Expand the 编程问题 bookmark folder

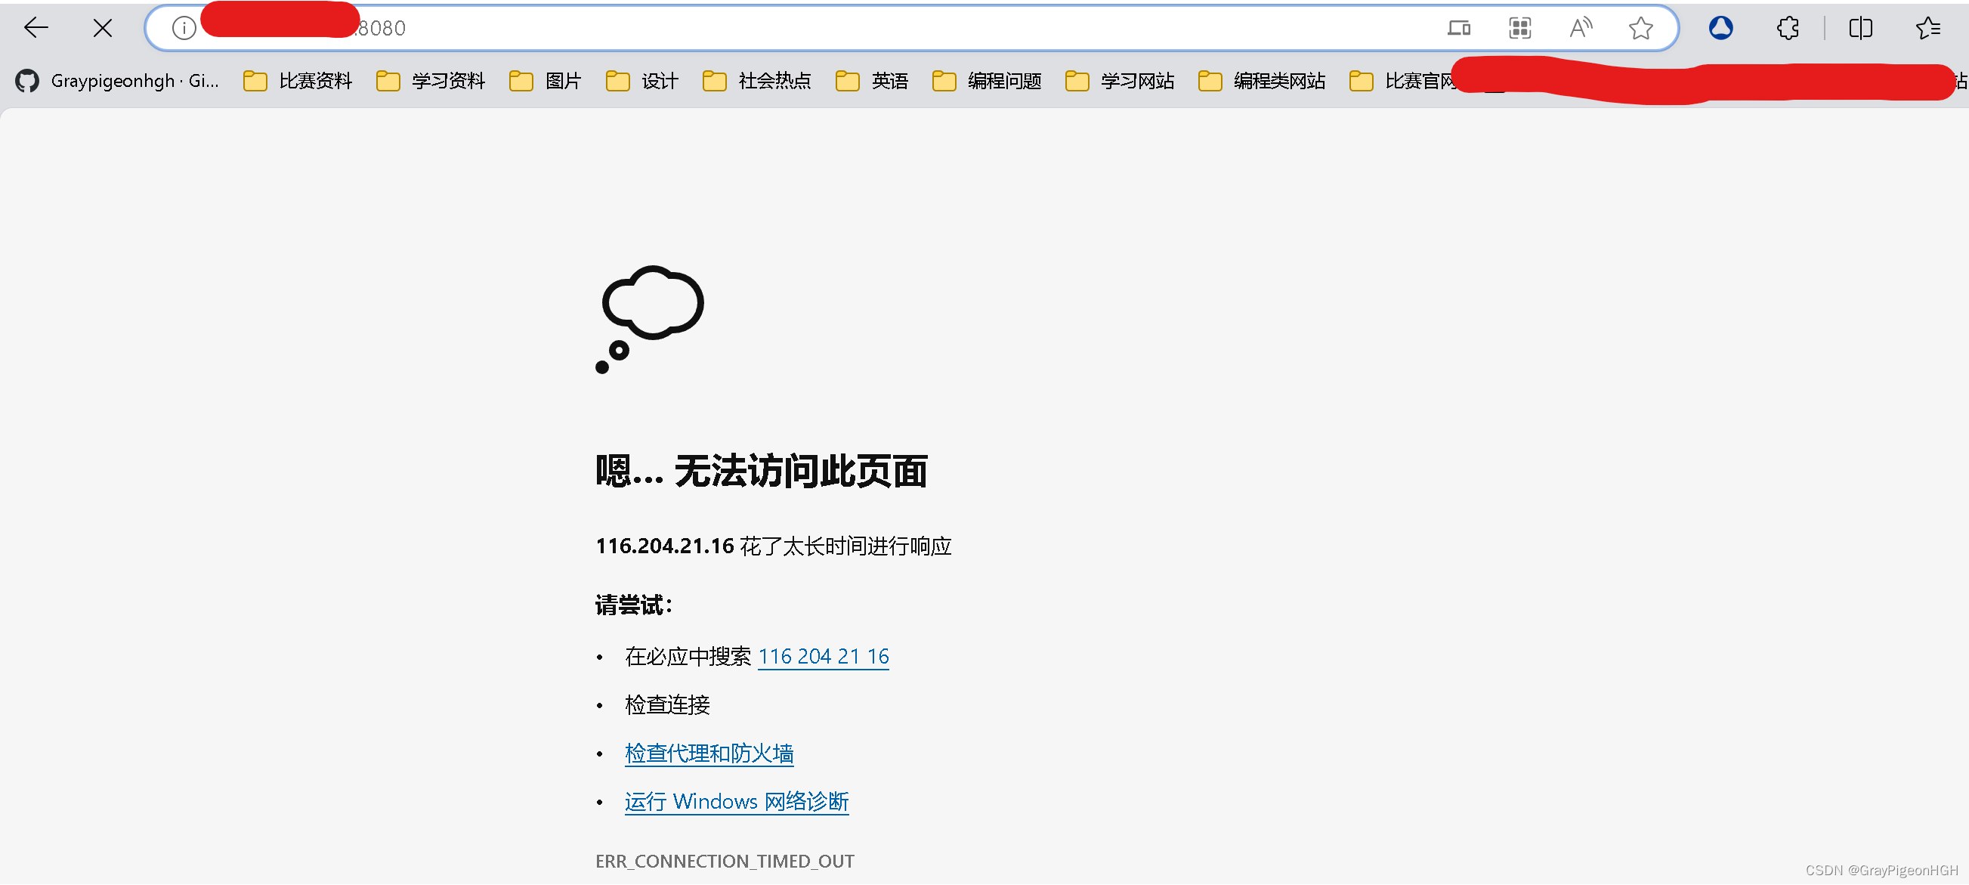click(987, 80)
